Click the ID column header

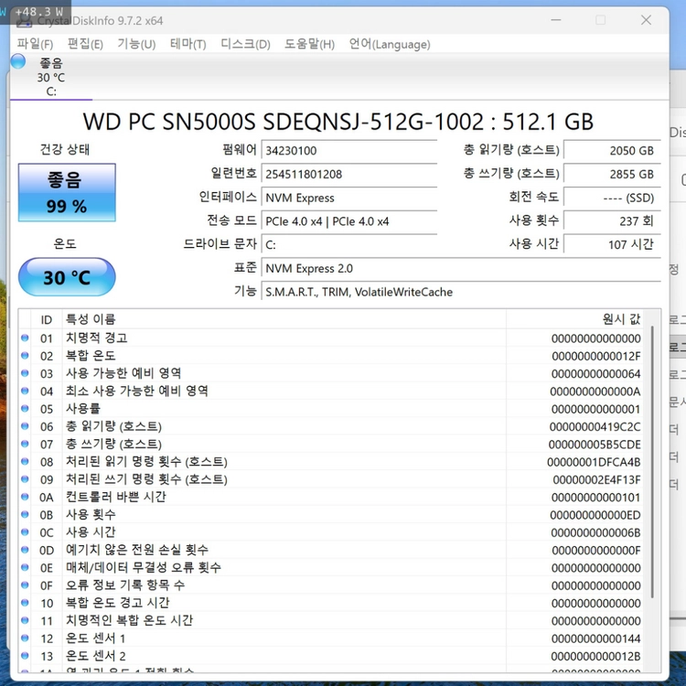[x=47, y=319]
